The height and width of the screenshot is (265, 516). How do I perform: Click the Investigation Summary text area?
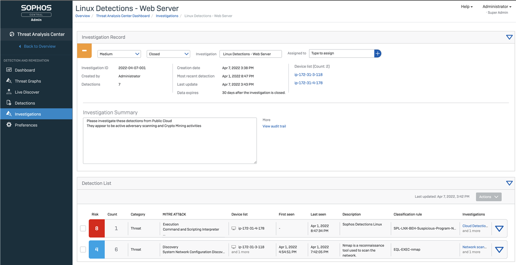(170, 141)
